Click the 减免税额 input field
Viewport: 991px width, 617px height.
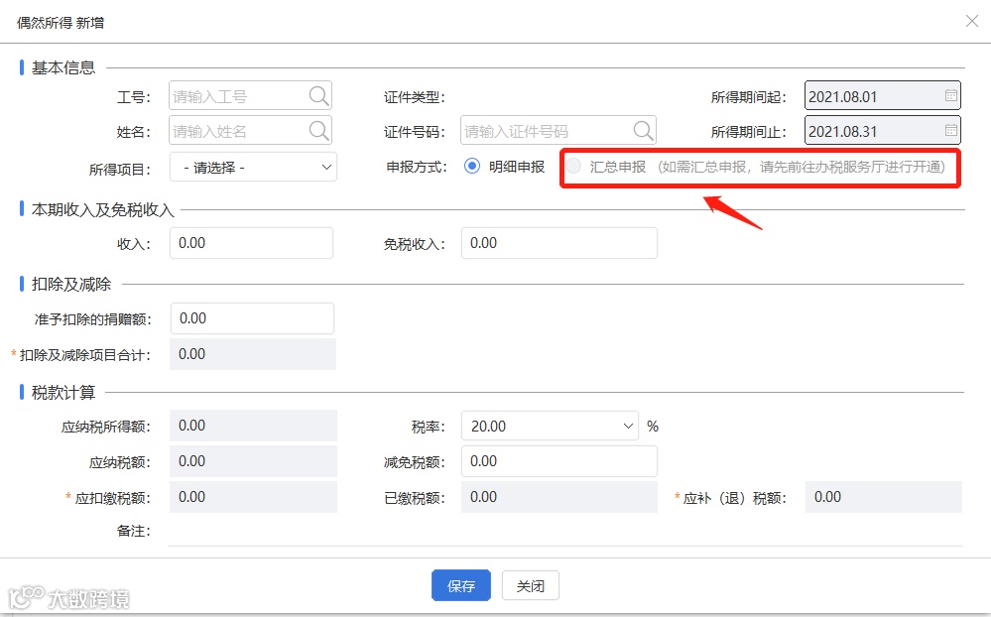(x=559, y=461)
